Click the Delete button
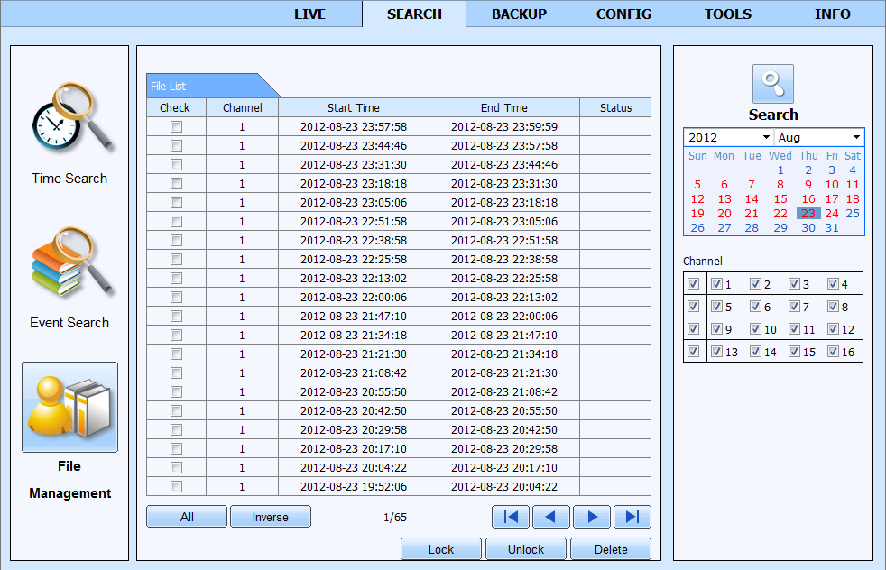The height and width of the screenshot is (570, 886). point(611,549)
